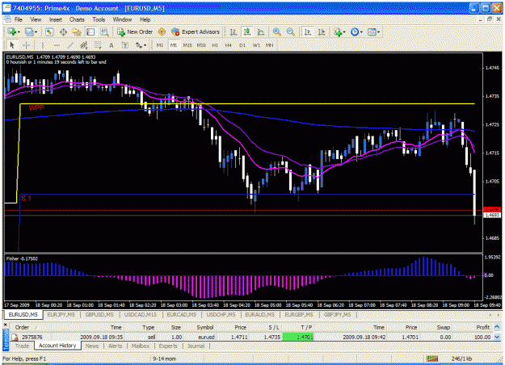Launch MetaEditor diamond icon
Screen dimensions: 505x365
(x=162, y=31)
